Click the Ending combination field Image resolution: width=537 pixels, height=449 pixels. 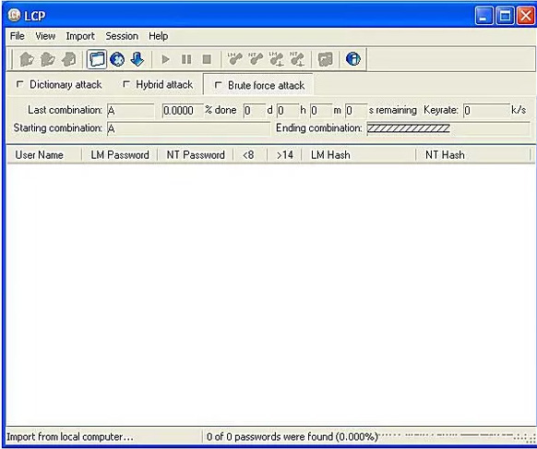(448, 128)
